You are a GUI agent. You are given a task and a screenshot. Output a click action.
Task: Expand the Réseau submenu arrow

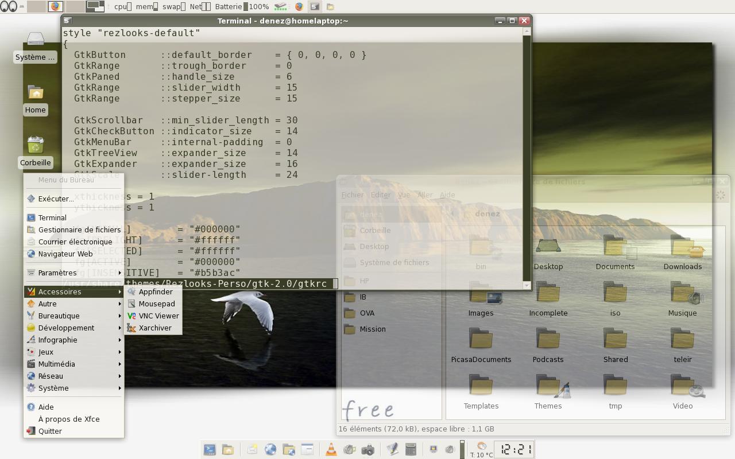coord(120,376)
